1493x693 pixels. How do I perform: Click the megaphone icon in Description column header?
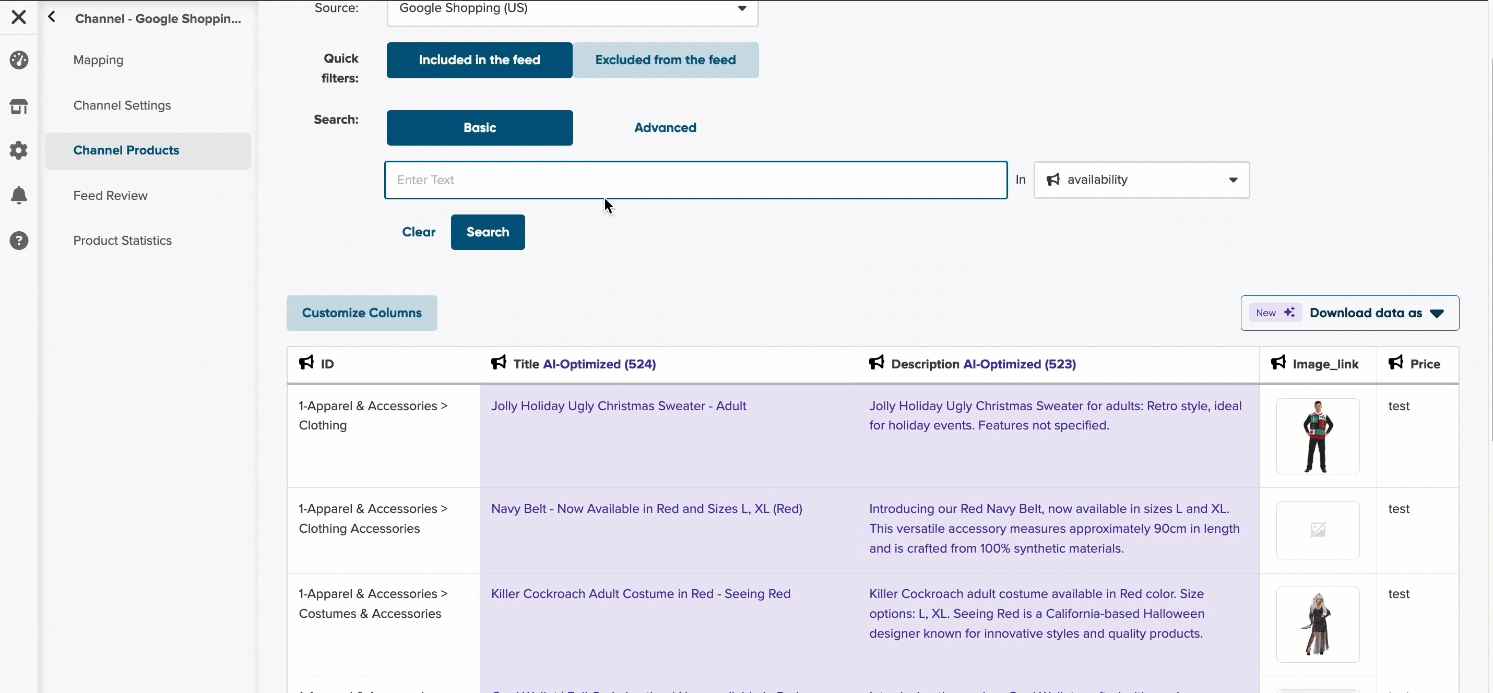876,363
